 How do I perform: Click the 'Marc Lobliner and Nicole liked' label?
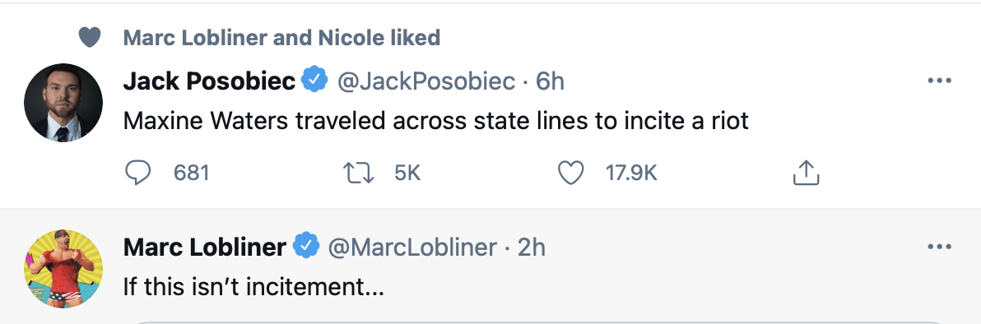click(x=281, y=38)
